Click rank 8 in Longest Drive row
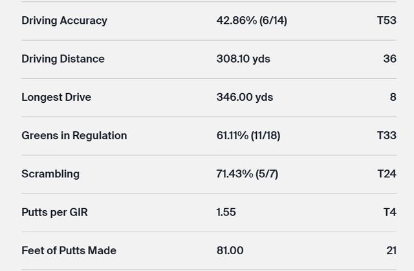 click(393, 97)
